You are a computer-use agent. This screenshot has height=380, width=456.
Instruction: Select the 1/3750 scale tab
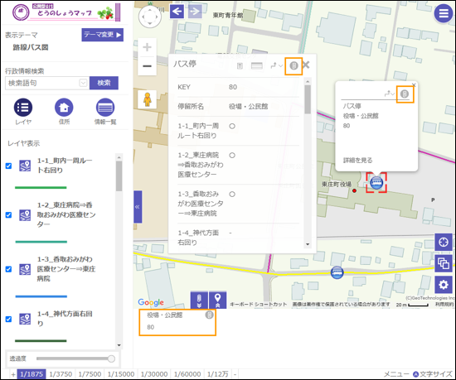(x=61, y=374)
